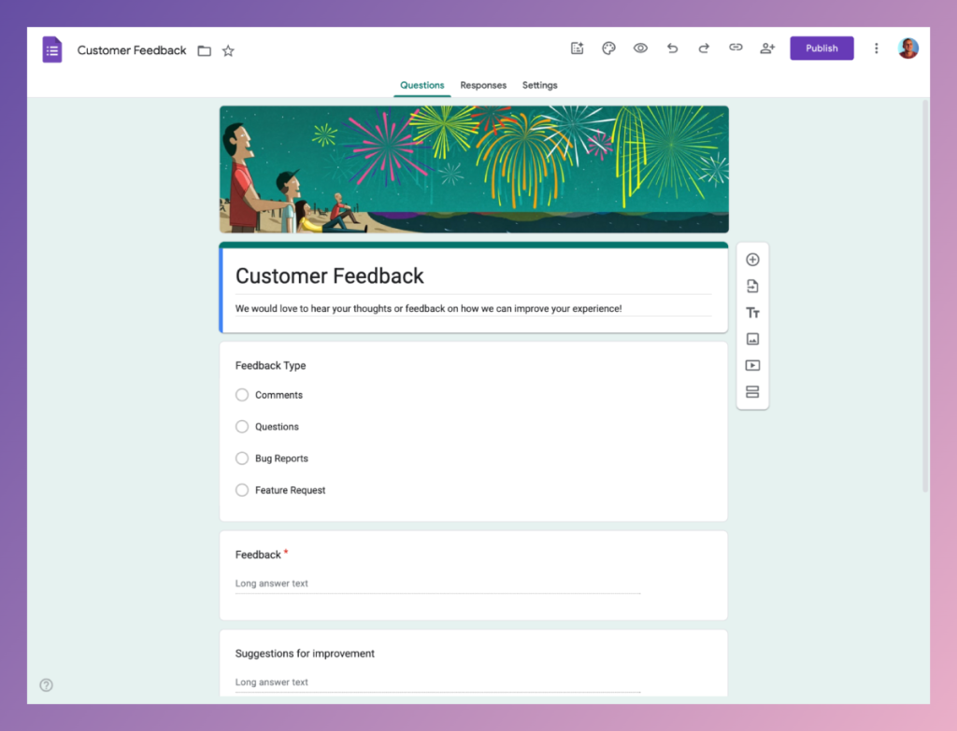The height and width of the screenshot is (731, 957).
Task: Select the Bug Reports option
Action: tap(241, 458)
